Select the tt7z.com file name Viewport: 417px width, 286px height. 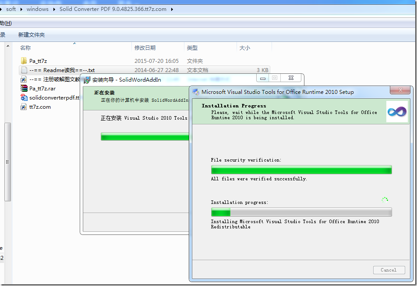pyautogui.click(x=40, y=107)
